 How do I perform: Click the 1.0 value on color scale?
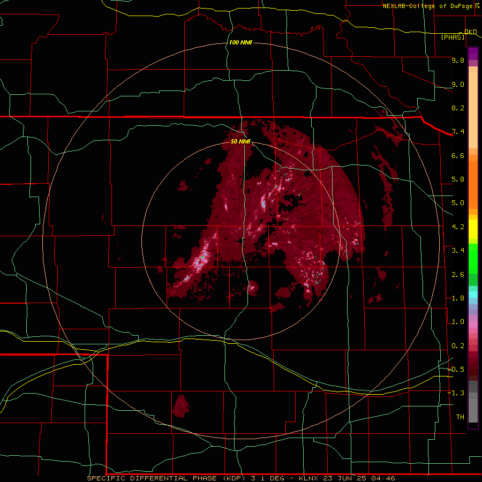(x=458, y=322)
